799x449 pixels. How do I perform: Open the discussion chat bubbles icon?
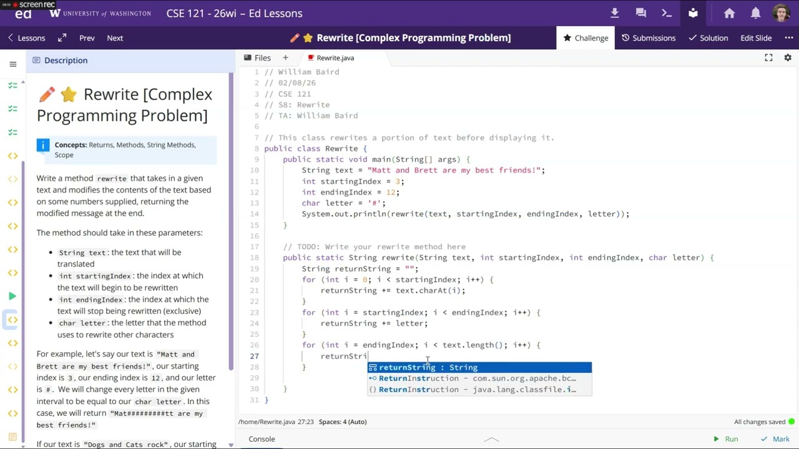point(640,13)
